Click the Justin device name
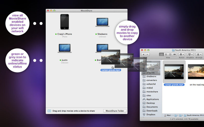The image size is (204, 127). click(x=65, y=60)
